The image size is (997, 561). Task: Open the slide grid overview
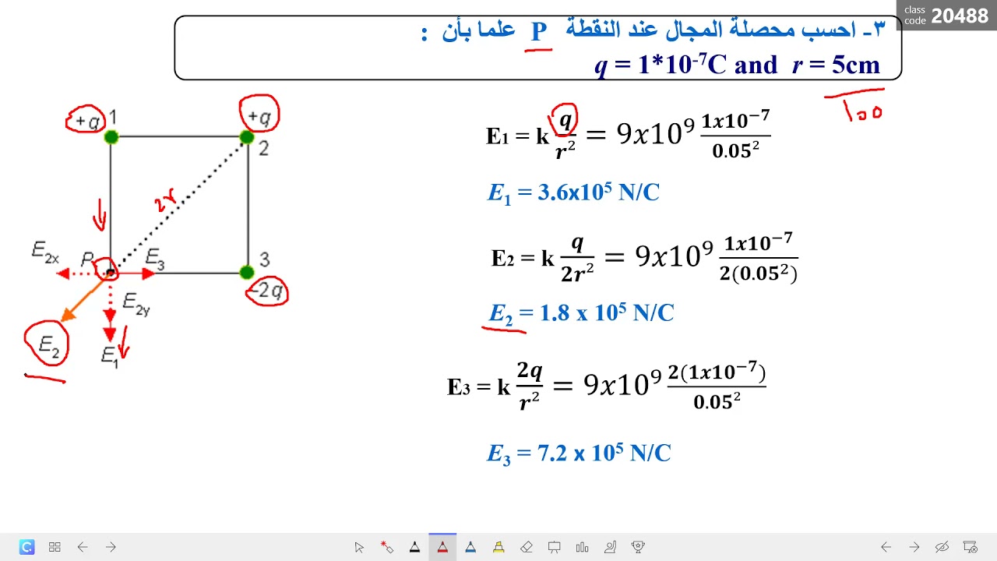point(55,547)
